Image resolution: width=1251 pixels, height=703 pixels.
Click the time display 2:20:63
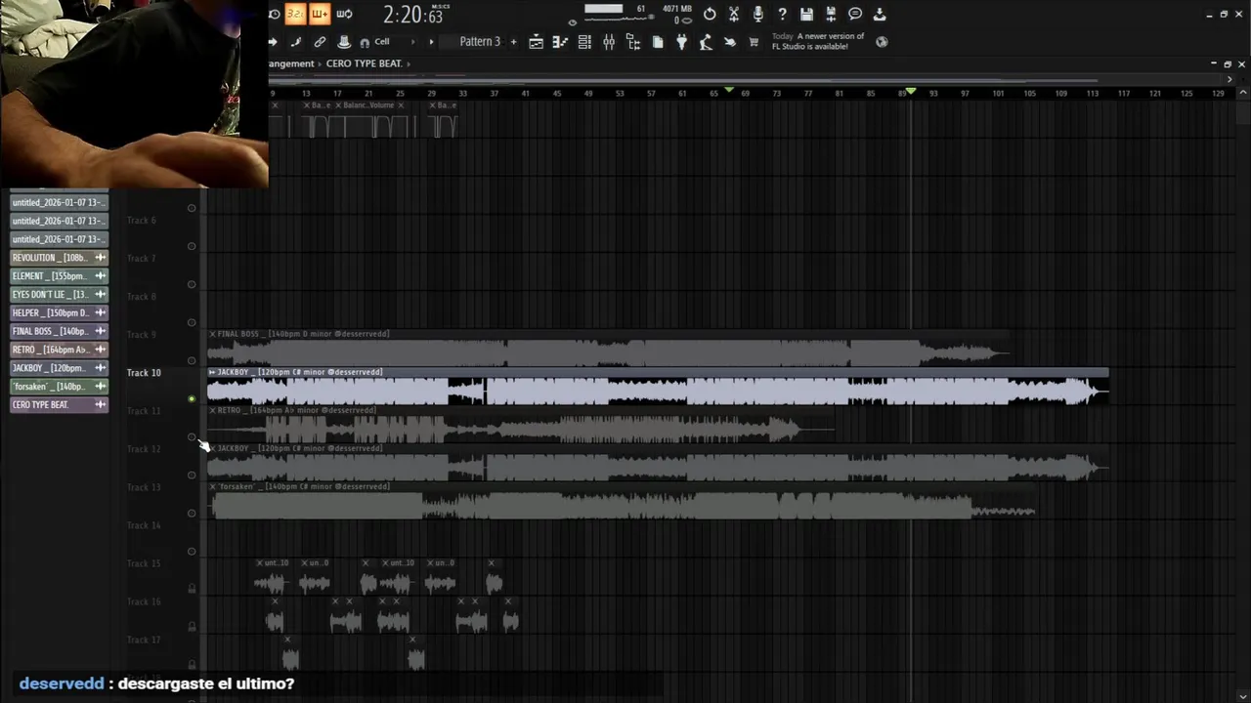(x=412, y=15)
